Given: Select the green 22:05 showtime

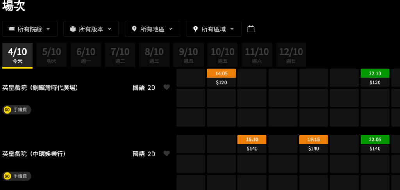Looking at the screenshot, I should (x=375, y=144).
